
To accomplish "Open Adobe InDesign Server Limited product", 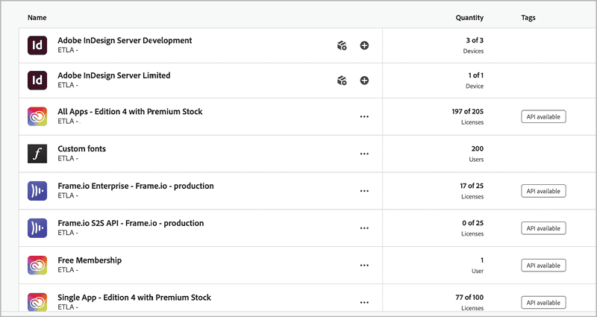I will tap(114, 75).
